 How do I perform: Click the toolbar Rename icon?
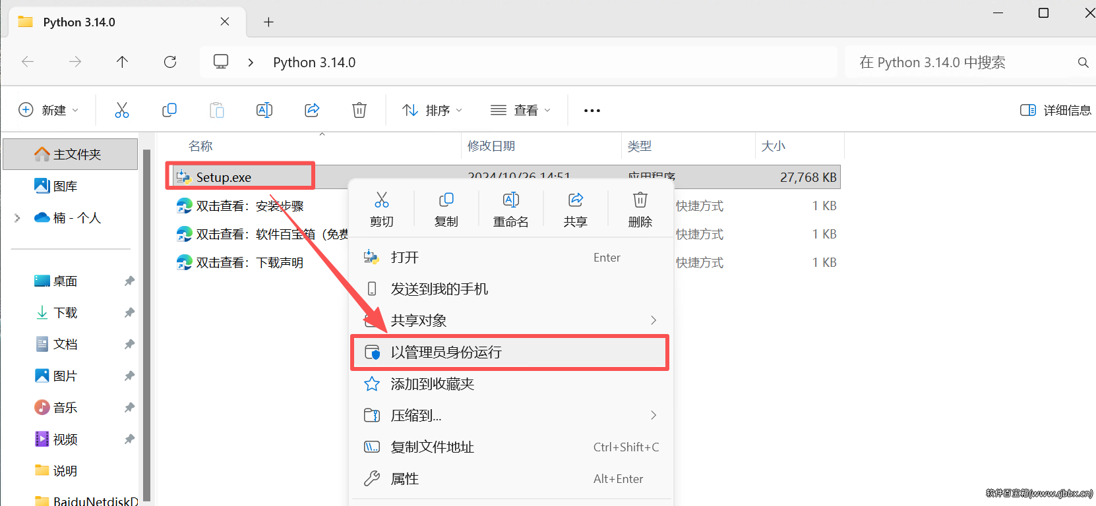click(x=264, y=110)
